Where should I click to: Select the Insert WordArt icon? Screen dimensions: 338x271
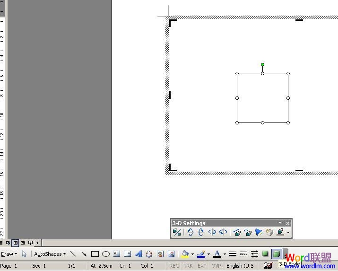point(139,254)
